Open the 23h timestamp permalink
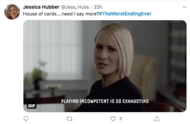The image size is (190, 124). (x=98, y=7)
